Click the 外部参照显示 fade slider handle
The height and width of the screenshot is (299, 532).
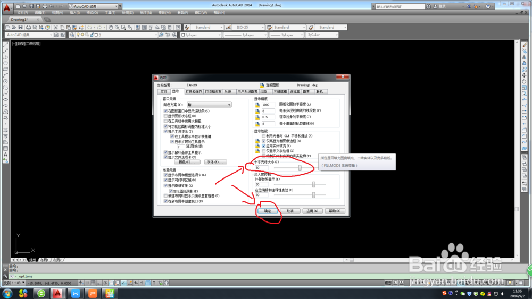(314, 184)
